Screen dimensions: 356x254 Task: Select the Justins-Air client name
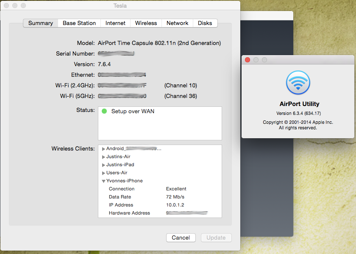click(x=118, y=156)
